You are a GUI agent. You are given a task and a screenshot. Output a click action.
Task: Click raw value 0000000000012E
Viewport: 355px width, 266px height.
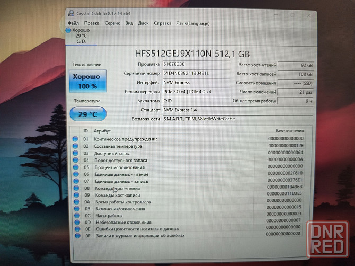tap(286, 146)
